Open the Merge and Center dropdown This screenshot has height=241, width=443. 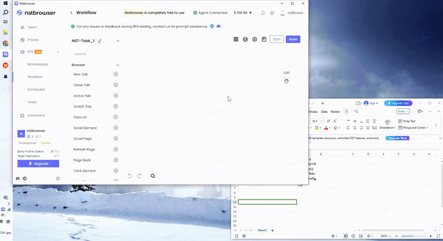point(413,128)
